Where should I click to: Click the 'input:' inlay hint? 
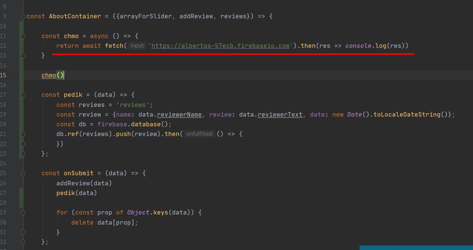click(137, 46)
